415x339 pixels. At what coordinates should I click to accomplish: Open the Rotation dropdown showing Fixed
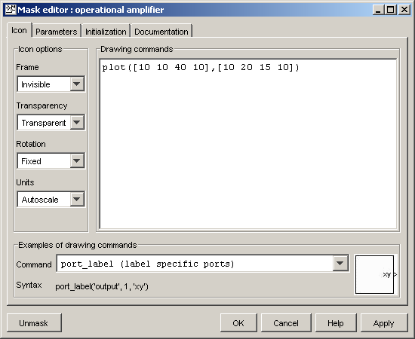point(51,160)
